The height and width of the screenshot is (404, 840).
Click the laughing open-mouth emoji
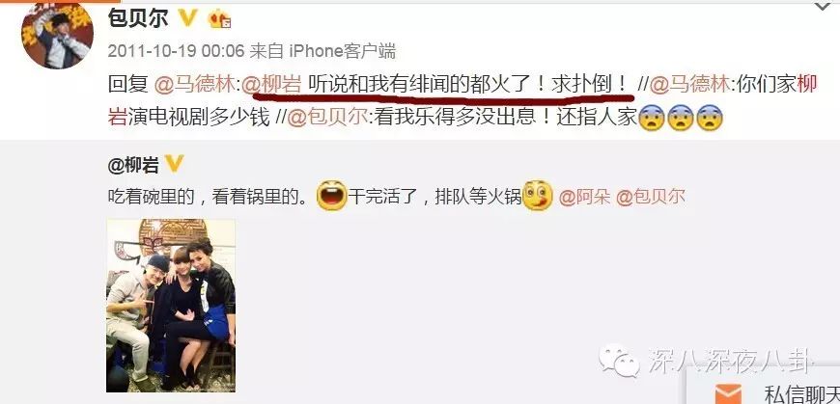(332, 196)
